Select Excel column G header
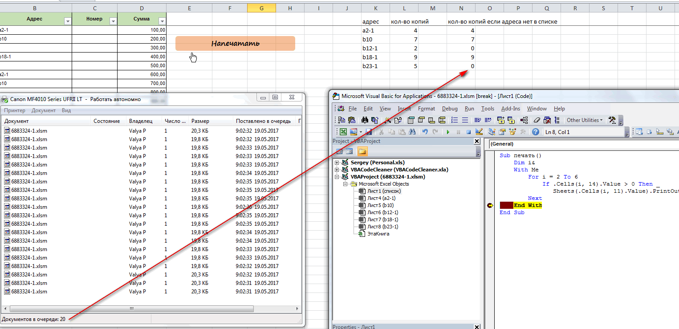The height and width of the screenshot is (329, 679). 261,8
